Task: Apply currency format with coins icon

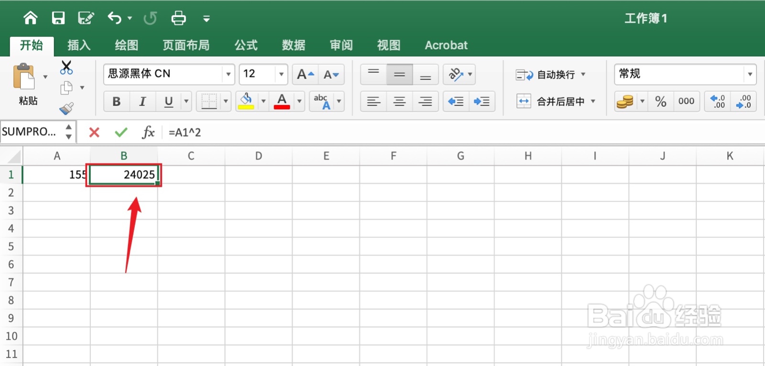Action: pyautogui.click(x=625, y=101)
